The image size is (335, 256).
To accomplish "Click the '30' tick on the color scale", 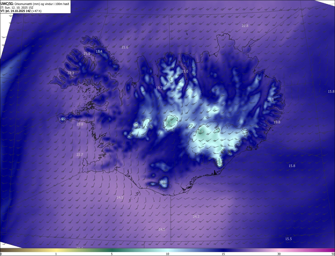I will (279, 254).
